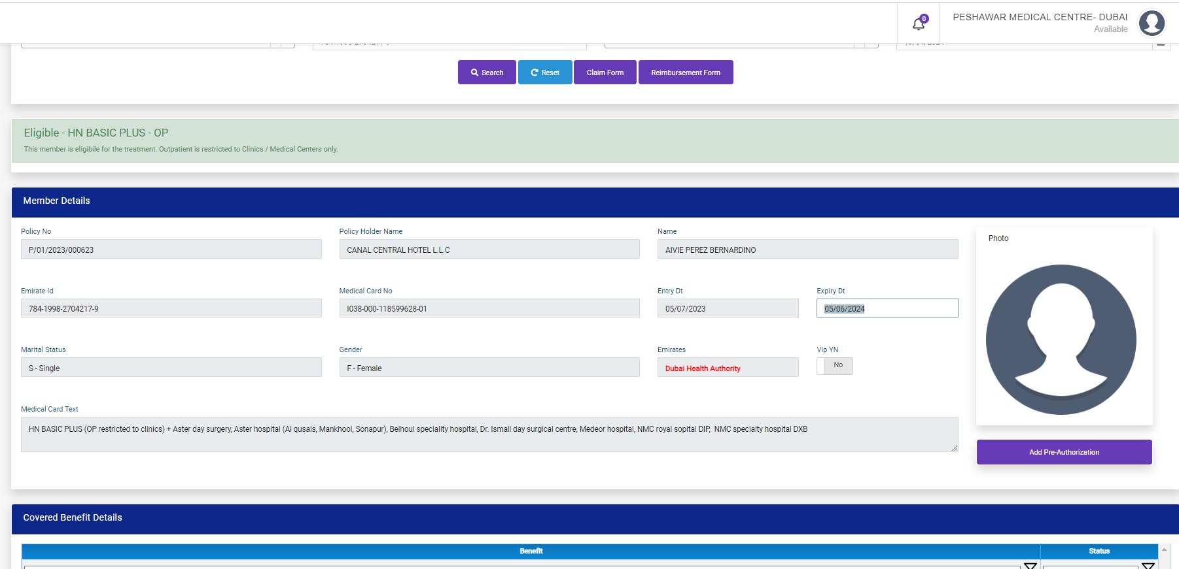Click the Entry Dt field
1179x569 pixels.
tap(728, 308)
